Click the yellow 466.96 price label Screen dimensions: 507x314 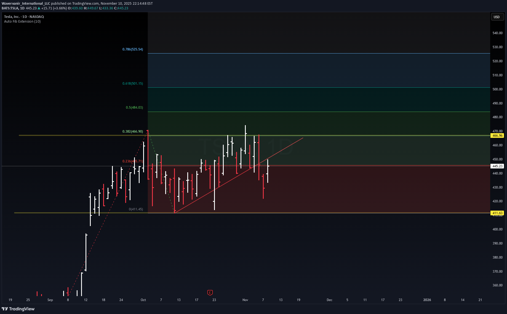pyautogui.click(x=497, y=136)
